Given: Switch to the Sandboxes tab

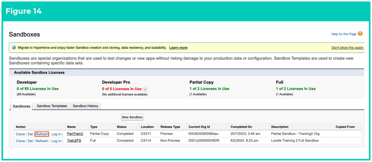Looking at the screenshot, I should coord(21,106).
